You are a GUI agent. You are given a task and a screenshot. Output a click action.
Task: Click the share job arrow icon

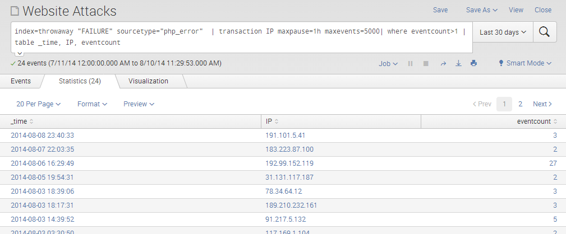[x=443, y=64]
